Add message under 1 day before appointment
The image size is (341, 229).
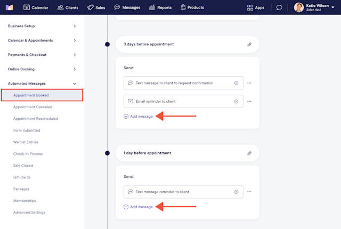[138, 207]
